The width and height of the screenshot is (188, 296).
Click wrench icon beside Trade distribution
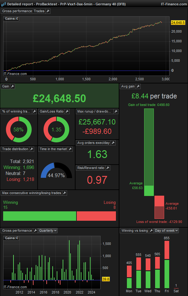pos(32,149)
